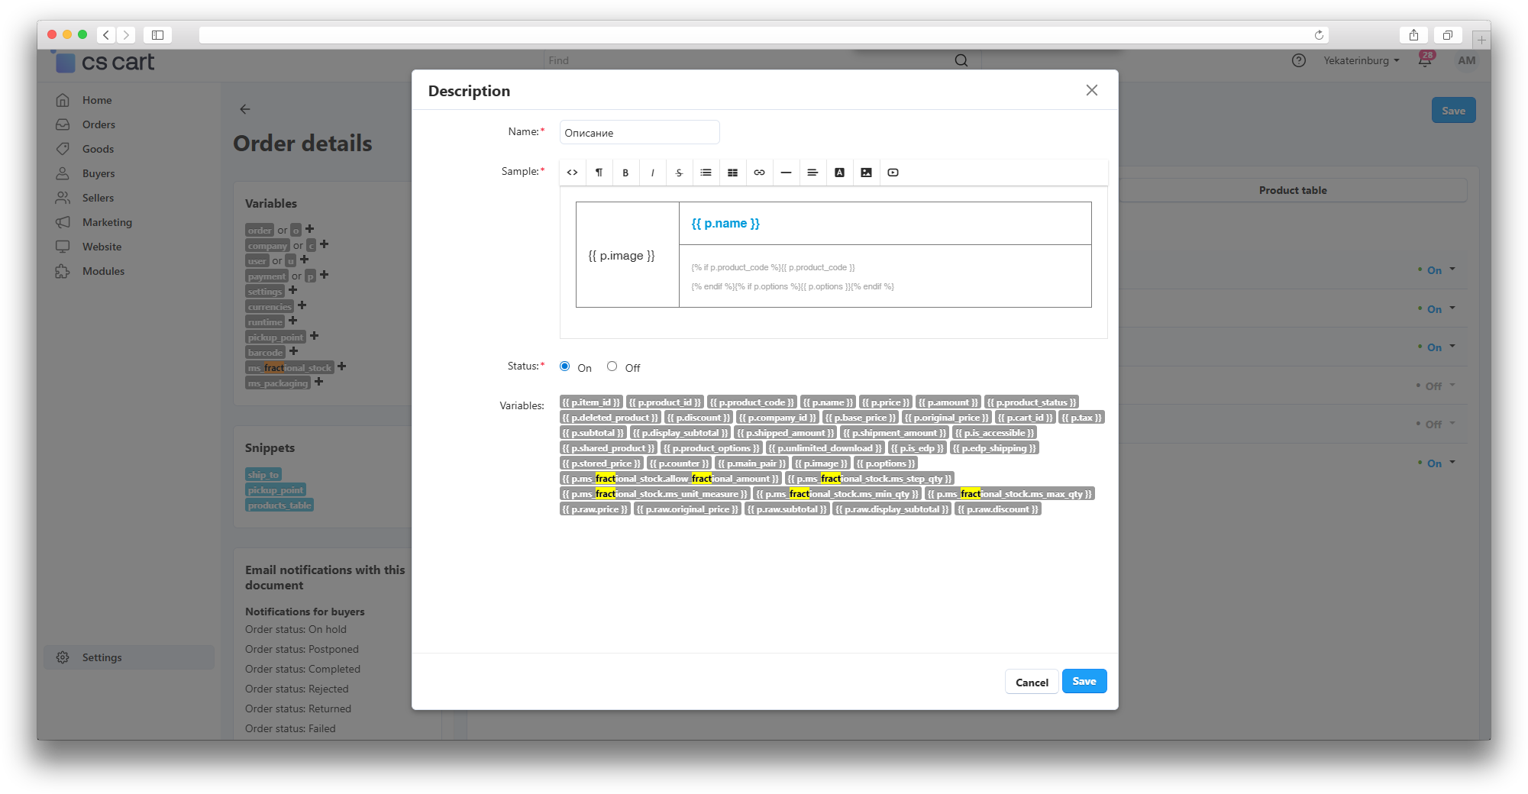
Task: Click the Name input field
Action: coord(639,132)
